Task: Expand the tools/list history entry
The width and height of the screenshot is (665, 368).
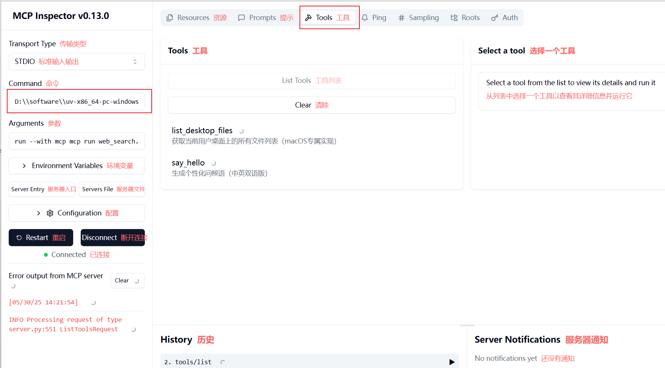Action: [309, 362]
